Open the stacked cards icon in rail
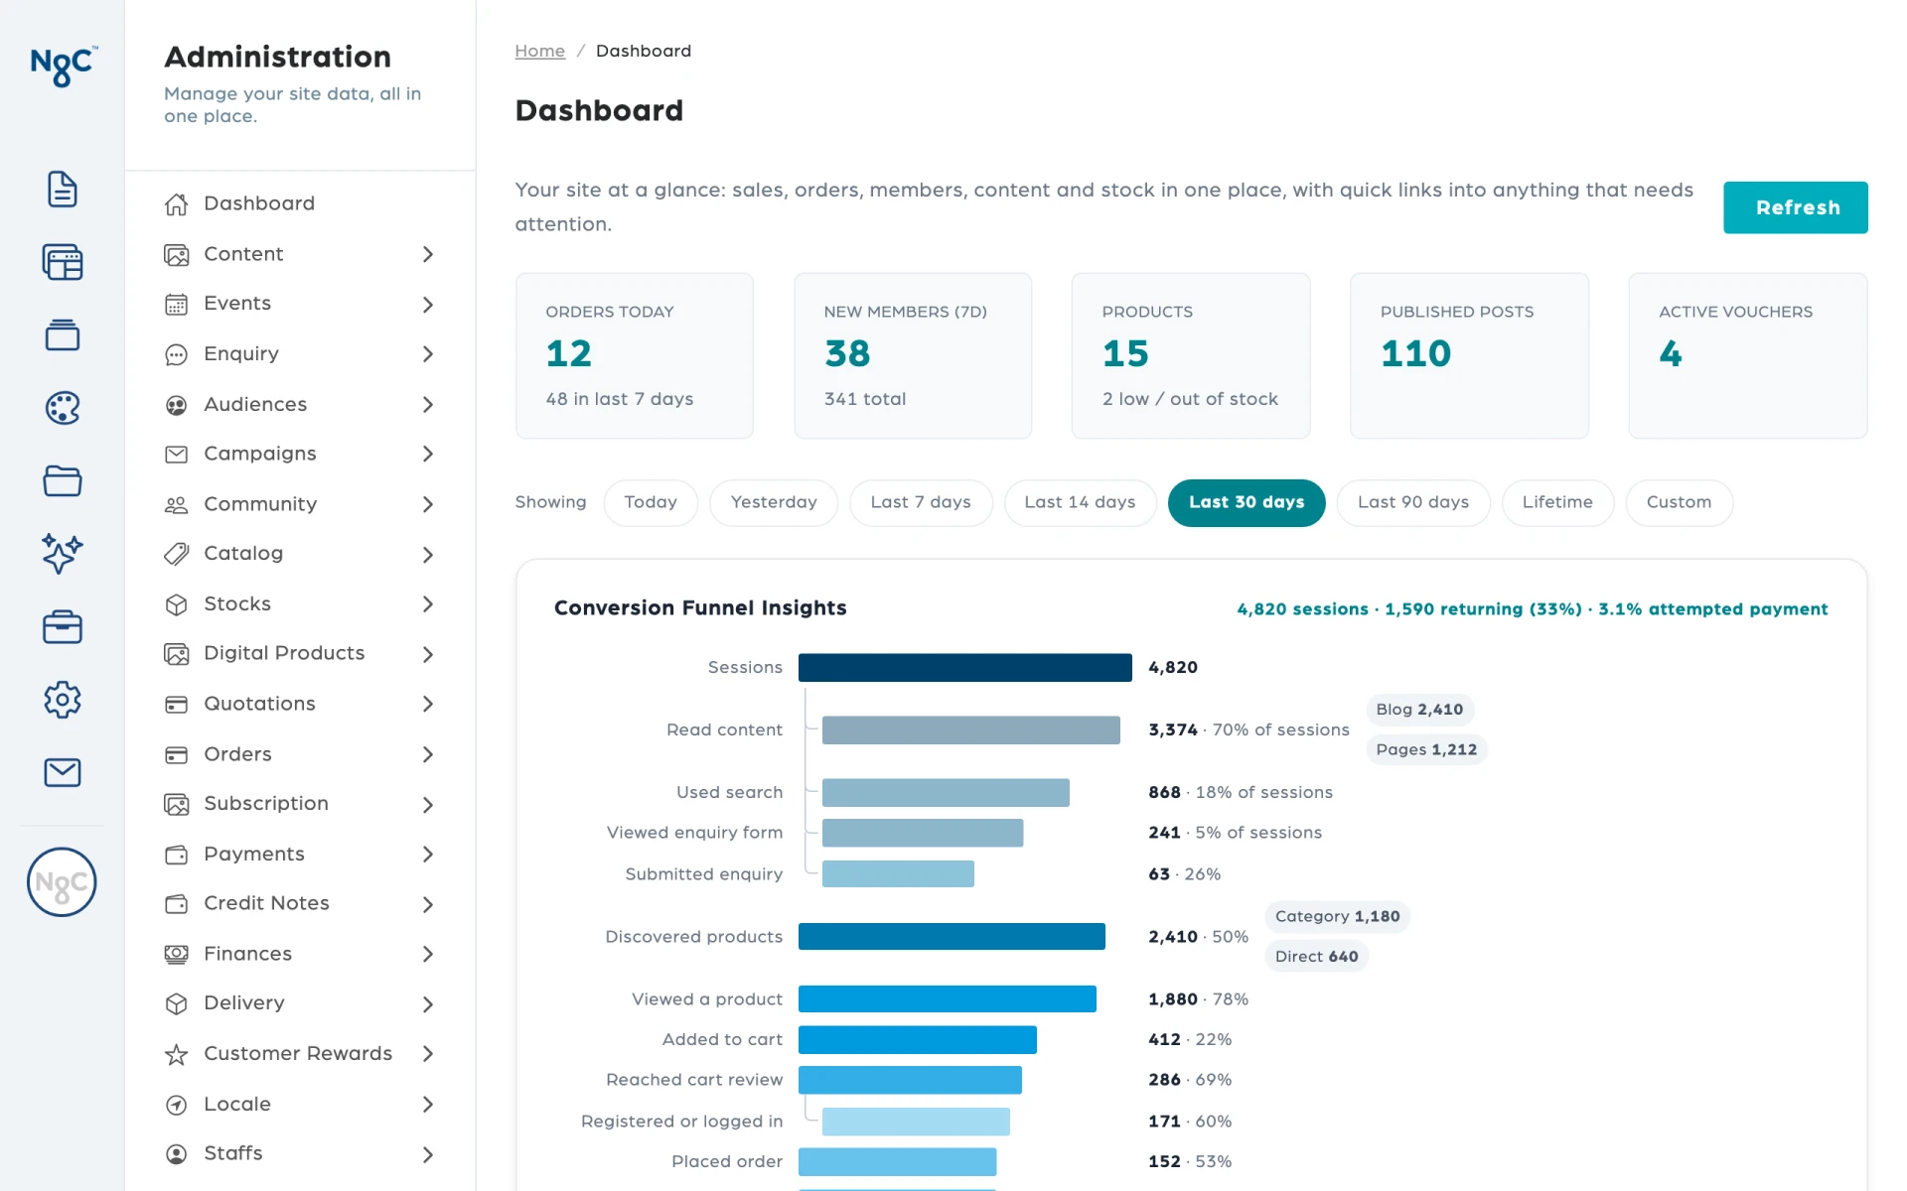This screenshot has height=1191, width=1907. 63,334
